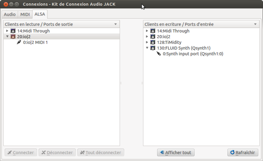The height and width of the screenshot is (161, 263).
Task: Select 14:Midi Through label in output list
Action: pos(34,31)
